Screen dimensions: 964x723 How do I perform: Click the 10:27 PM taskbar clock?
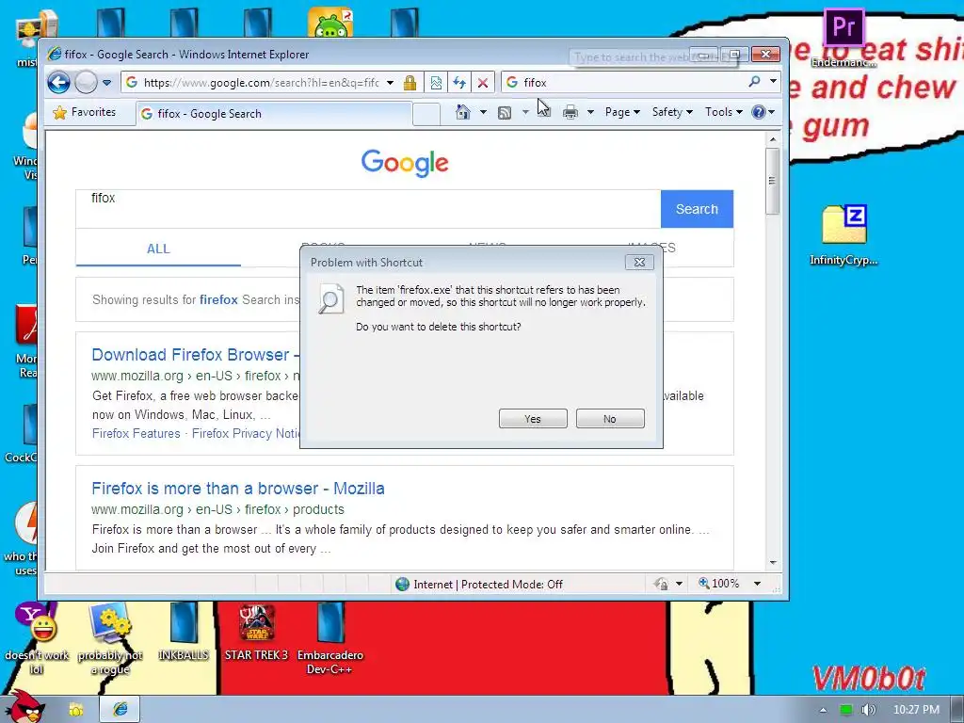916,710
